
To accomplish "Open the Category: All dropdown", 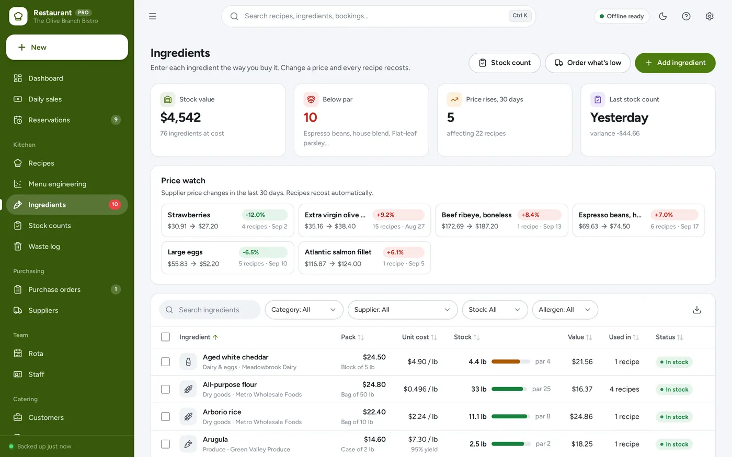I will coord(304,310).
